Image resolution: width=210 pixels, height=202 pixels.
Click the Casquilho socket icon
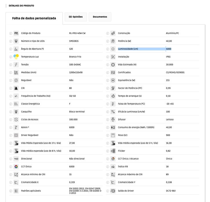tap(16, 112)
